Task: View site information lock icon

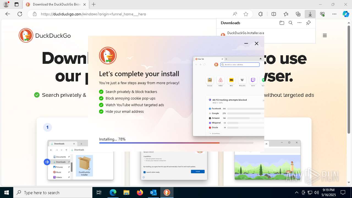Action: click(x=35, y=14)
